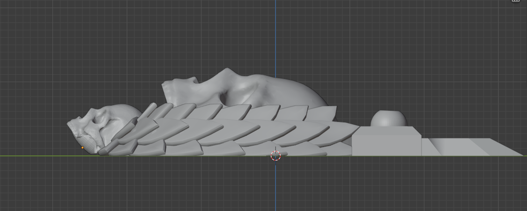Screen dimensions: 527x211
Task: Select the rightmost top-row scale plate
Action: click(321, 113)
